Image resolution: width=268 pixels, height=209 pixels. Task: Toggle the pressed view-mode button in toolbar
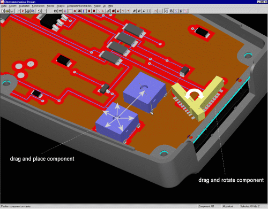166,11
